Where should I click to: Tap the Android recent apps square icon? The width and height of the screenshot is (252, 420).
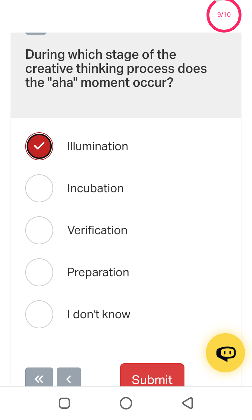64,403
